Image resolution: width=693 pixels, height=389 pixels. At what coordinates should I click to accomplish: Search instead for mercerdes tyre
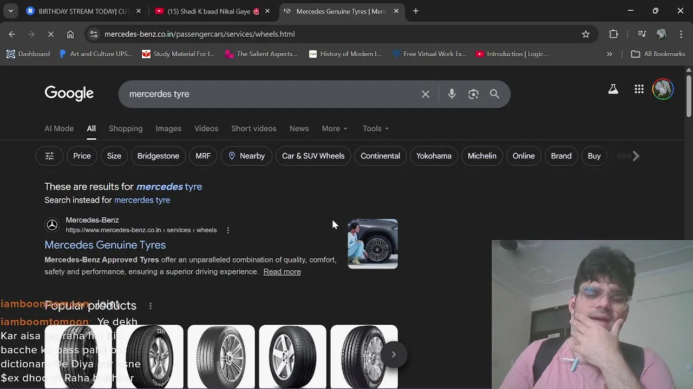tap(142, 200)
